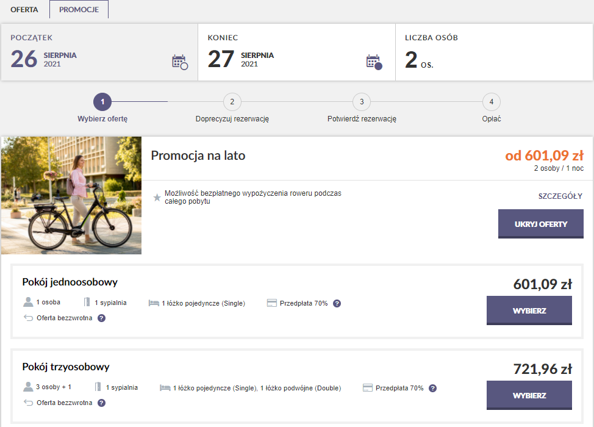Switch to the OFERTA tab

tap(24, 10)
